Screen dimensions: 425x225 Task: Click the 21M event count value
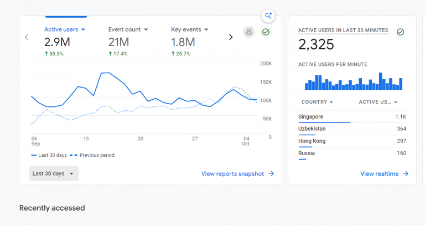tap(119, 42)
